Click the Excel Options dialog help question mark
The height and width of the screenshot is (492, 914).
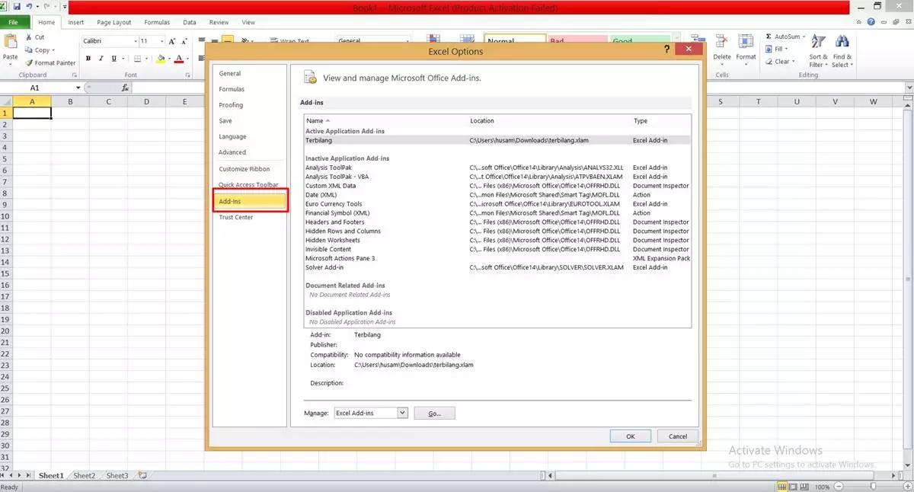point(666,49)
